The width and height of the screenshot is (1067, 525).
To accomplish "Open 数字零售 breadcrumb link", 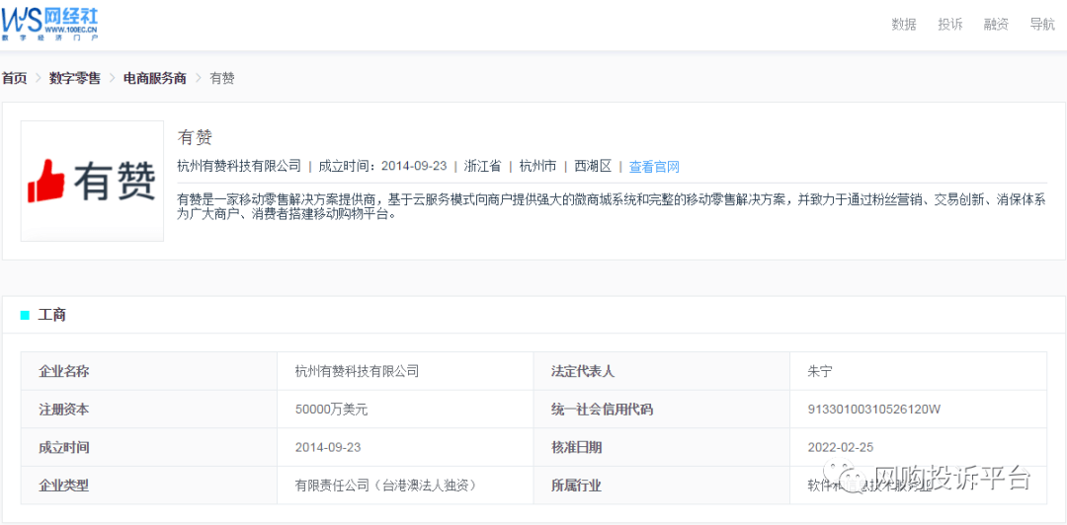I will coord(75,78).
